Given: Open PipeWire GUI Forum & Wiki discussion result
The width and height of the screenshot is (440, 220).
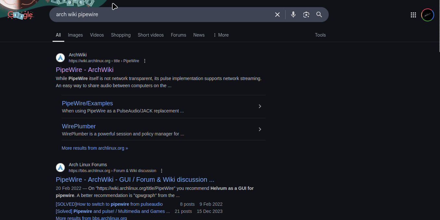Looking at the screenshot, I should coord(135,179).
